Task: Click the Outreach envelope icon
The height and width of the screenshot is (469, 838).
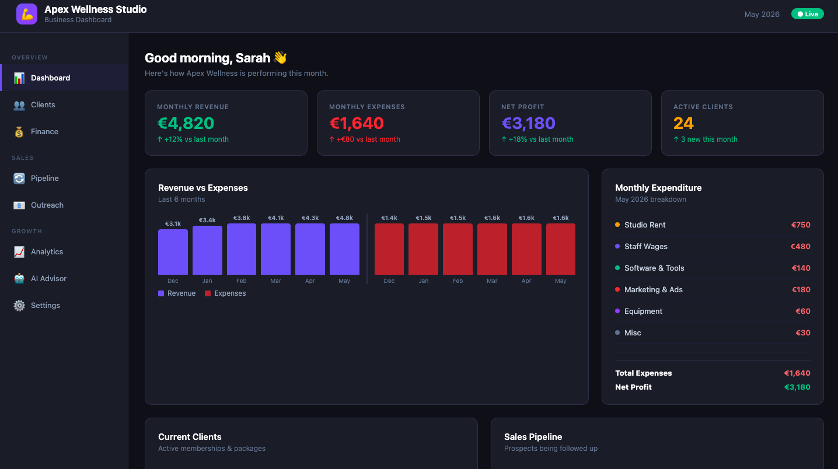Action: coord(19,205)
